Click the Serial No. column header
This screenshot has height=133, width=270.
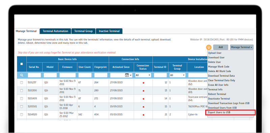pos(34,67)
